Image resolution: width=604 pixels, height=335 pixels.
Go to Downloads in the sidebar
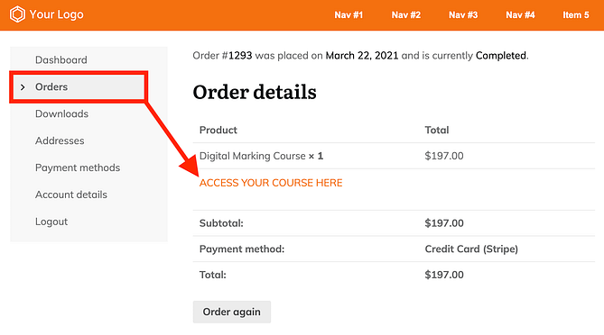61,113
